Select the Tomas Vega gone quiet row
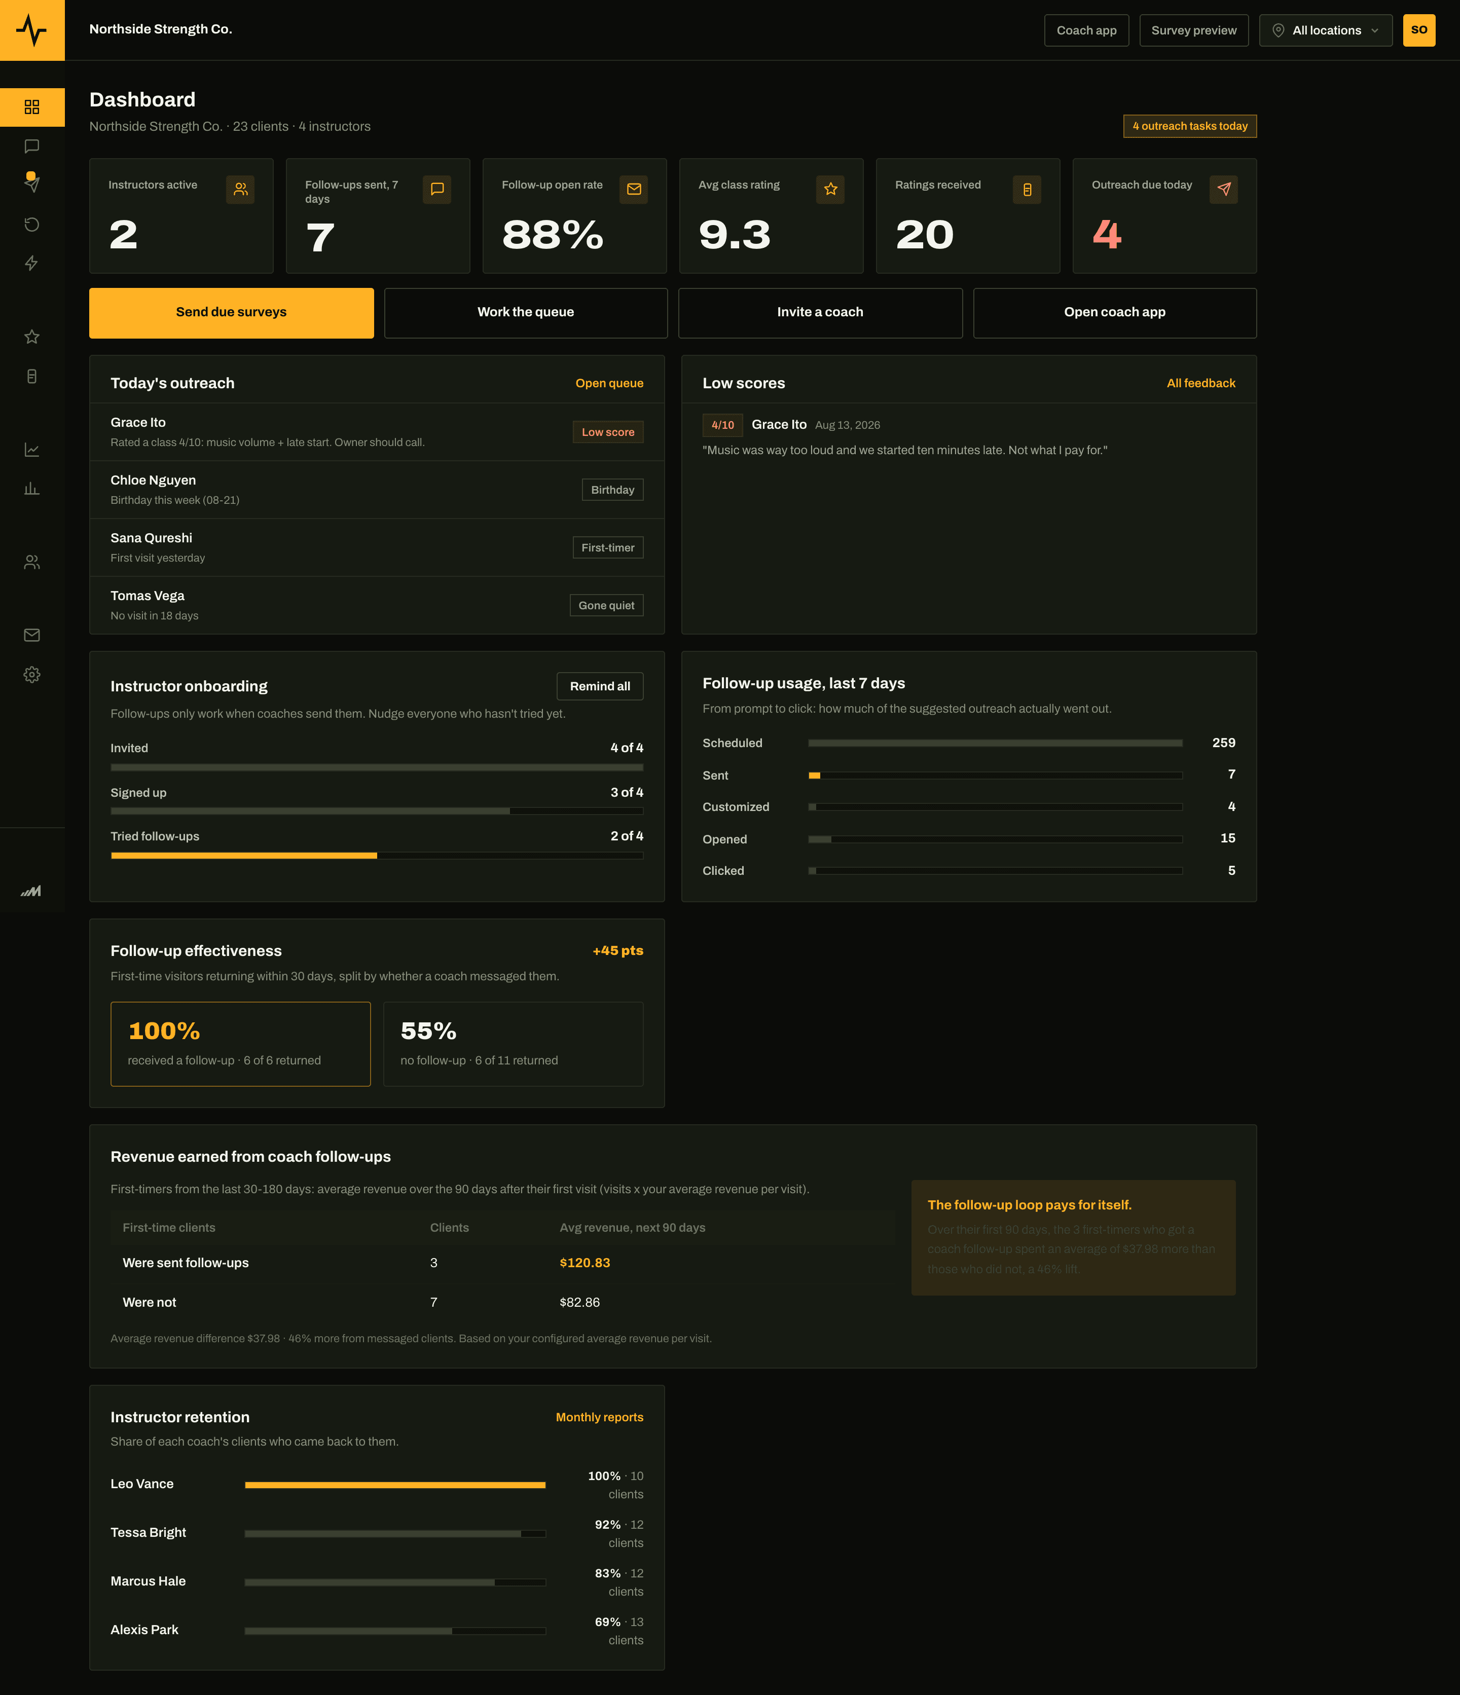Image resolution: width=1460 pixels, height=1695 pixels. coord(377,605)
